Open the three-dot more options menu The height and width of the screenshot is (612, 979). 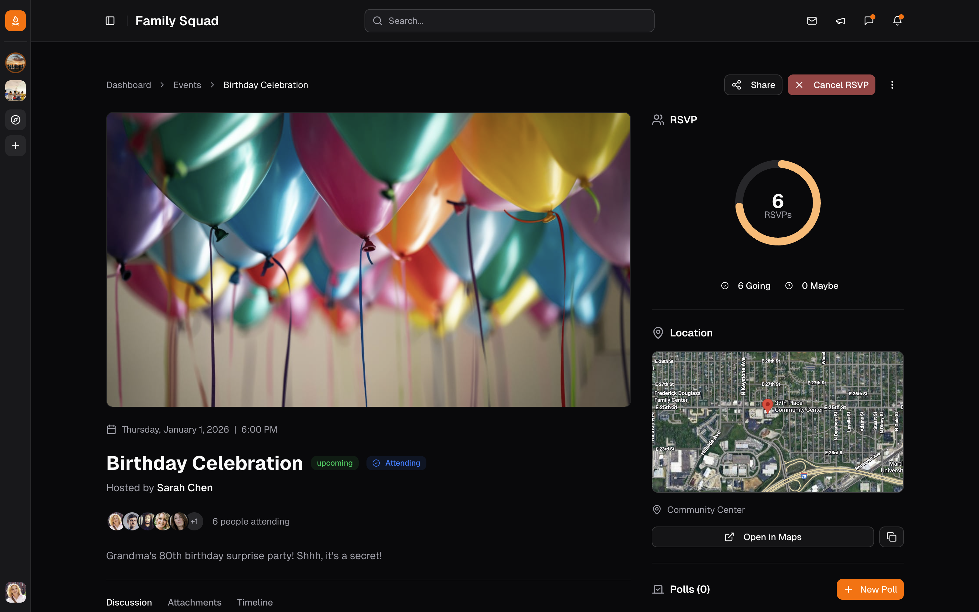click(x=892, y=85)
